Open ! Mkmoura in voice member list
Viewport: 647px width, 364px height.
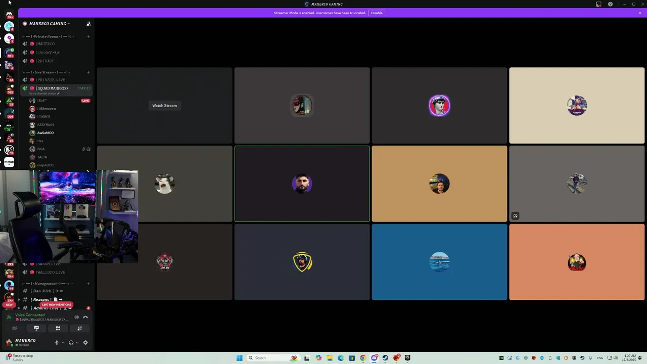60,109
